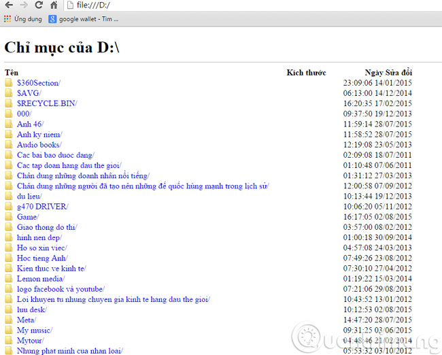The image size is (442, 355).
Task: Click the folder icon beside $RECYCLE.BIN
Action: [9, 103]
